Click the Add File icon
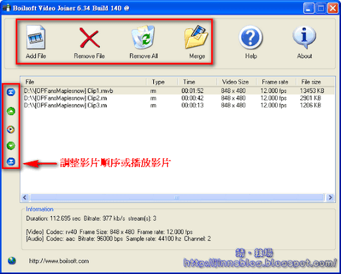 pyautogui.click(x=36, y=37)
